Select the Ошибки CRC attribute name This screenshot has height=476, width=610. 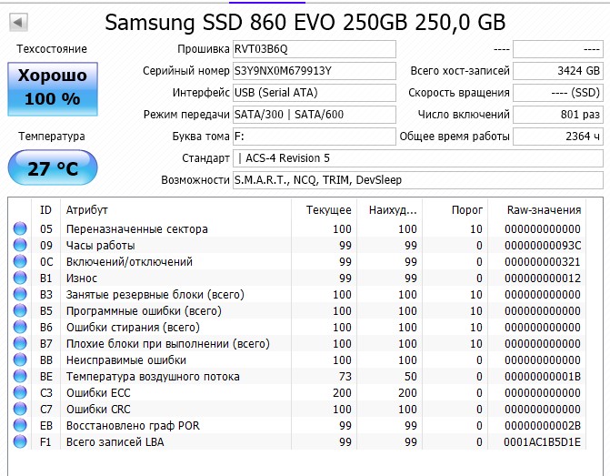pos(98,410)
